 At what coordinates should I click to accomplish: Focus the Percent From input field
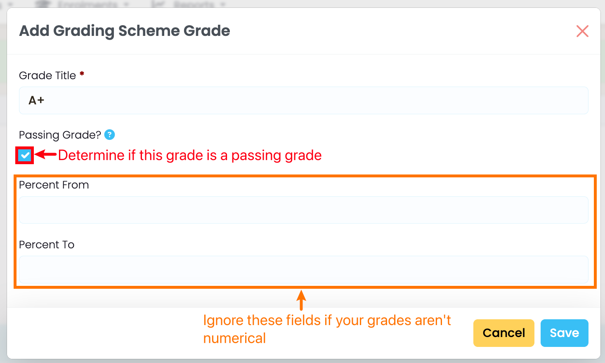[x=303, y=210]
